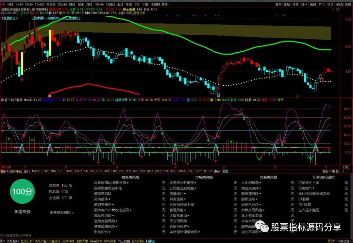Click the red B marker under yellow candle
The width and height of the screenshot is (353, 243).
pos(22,79)
